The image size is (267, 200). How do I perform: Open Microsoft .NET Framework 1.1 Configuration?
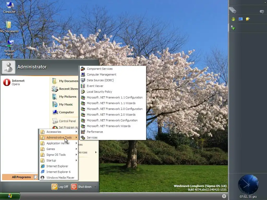point(113,97)
